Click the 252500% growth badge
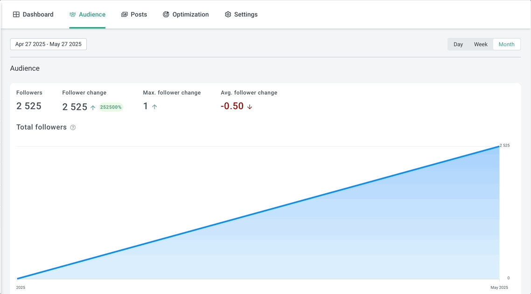The image size is (531, 294). click(x=111, y=107)
